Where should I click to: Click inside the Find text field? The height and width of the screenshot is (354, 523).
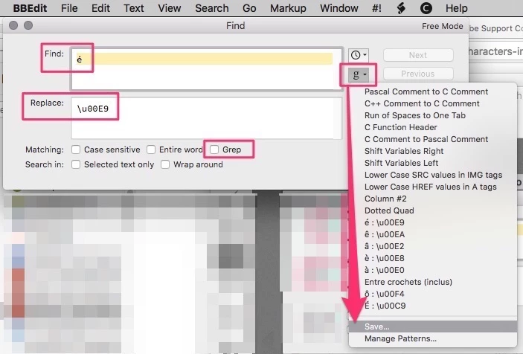(207, 69)
